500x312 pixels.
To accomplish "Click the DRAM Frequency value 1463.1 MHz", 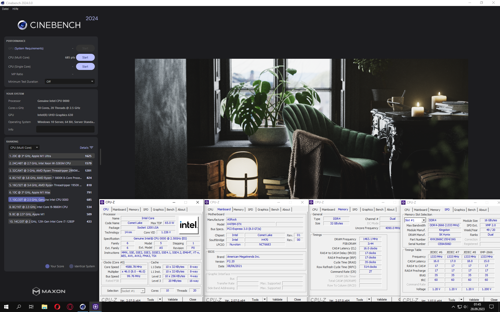I will coord(370,239).
